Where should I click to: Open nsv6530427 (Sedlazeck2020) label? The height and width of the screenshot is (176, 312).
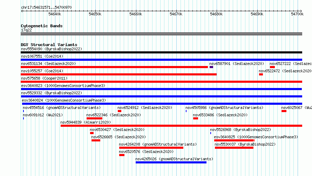117,130
